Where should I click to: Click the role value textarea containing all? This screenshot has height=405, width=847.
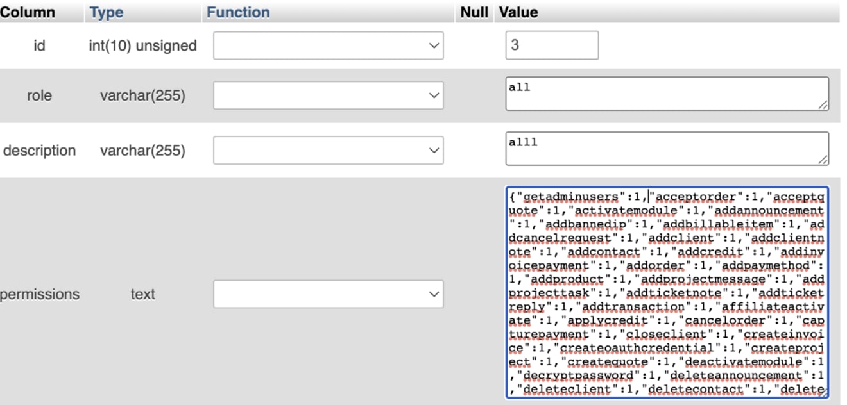[667, 94]
